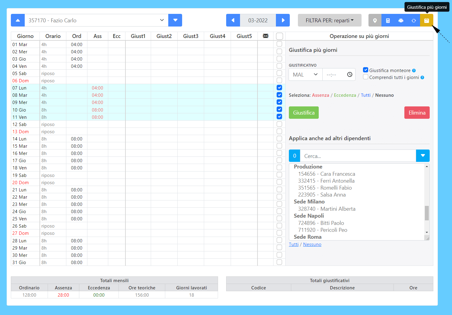Enable Comprendi tutti i giorni checkbox

(x=365, y=77)
